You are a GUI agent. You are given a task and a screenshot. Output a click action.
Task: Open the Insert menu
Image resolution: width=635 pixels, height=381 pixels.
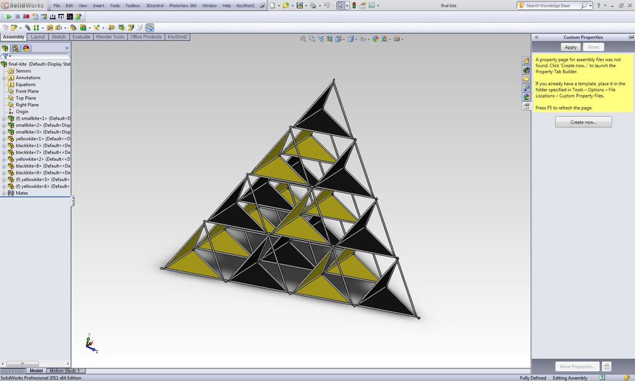point(99,5)
